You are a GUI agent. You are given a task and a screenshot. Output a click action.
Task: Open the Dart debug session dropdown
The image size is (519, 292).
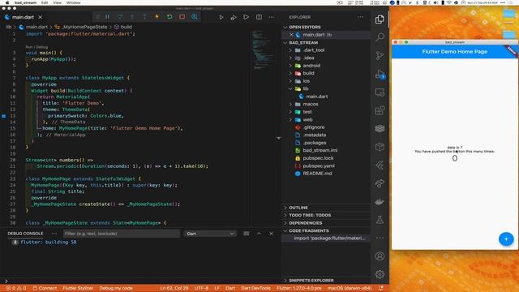tap(210, 234)
